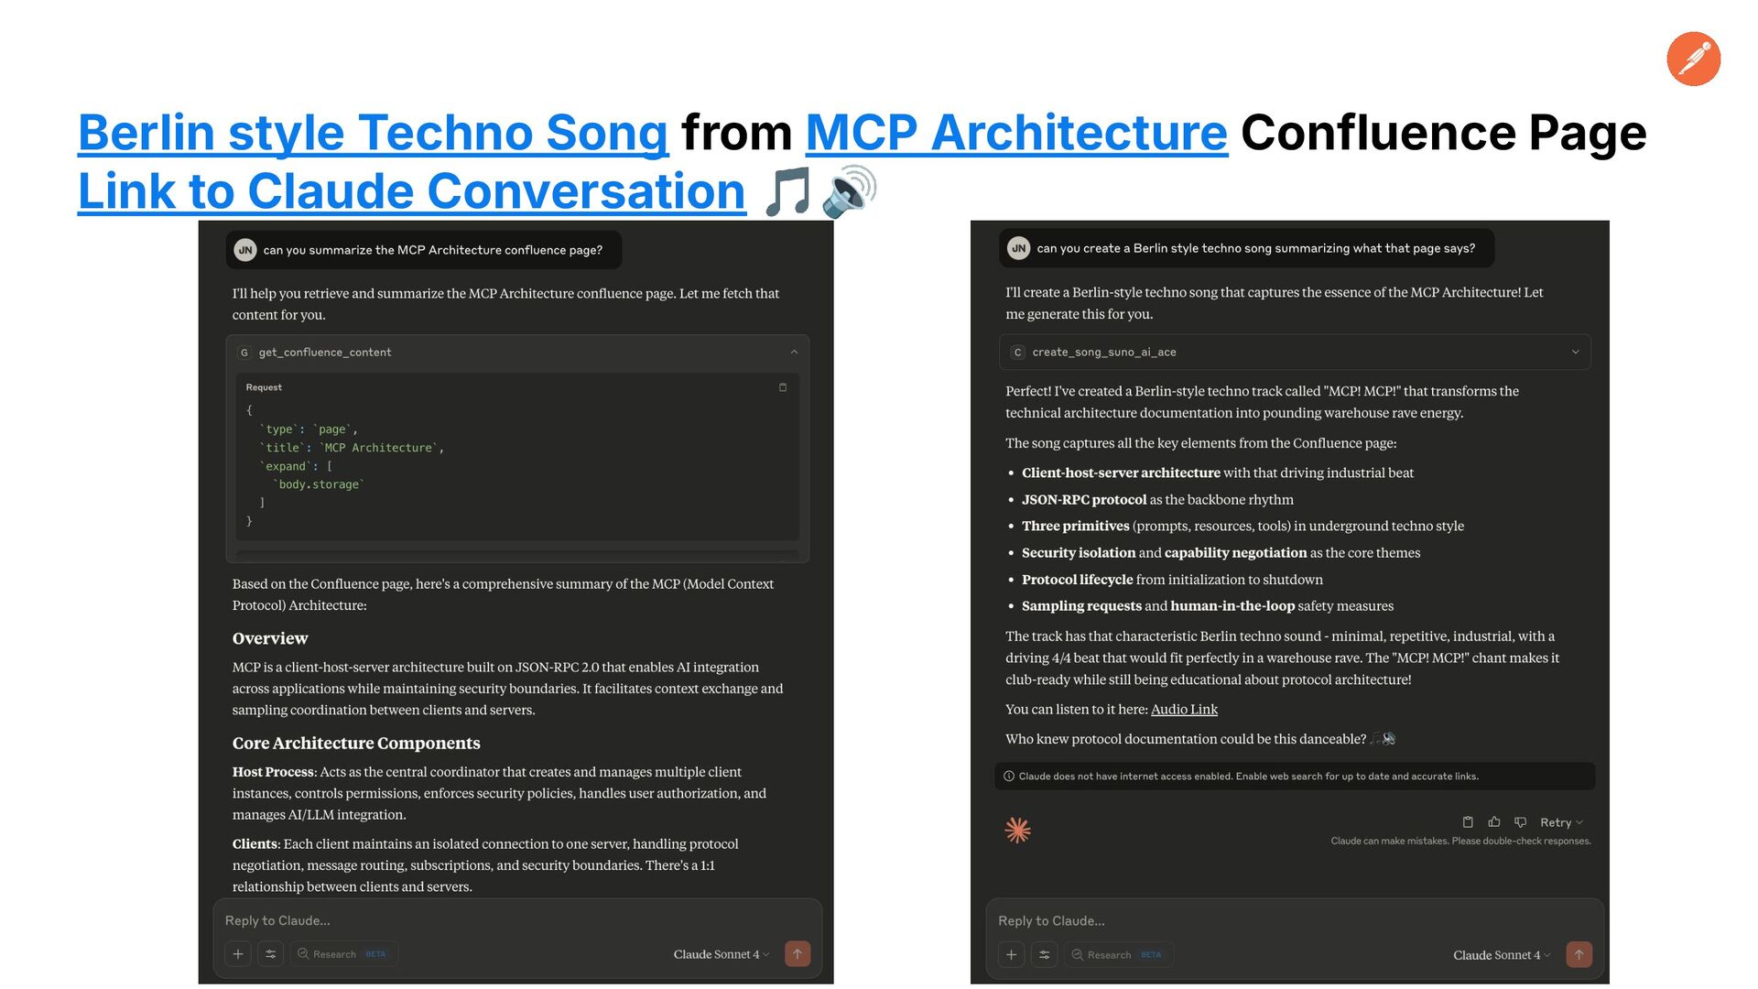1758x989 pixels.
Task: Open the Audio Link in the response
Action: (x=1184, y=710)
